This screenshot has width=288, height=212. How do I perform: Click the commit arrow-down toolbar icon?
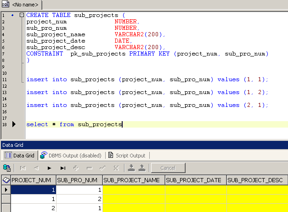tap(131, 168)
